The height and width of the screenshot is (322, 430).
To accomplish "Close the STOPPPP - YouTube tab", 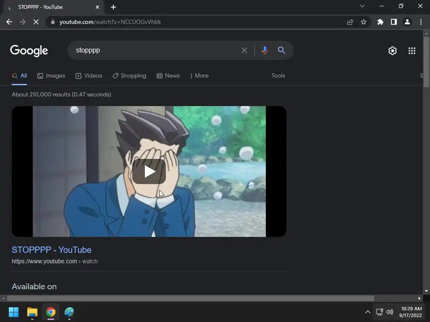I will pyautogui.click(x=97, y=7).
